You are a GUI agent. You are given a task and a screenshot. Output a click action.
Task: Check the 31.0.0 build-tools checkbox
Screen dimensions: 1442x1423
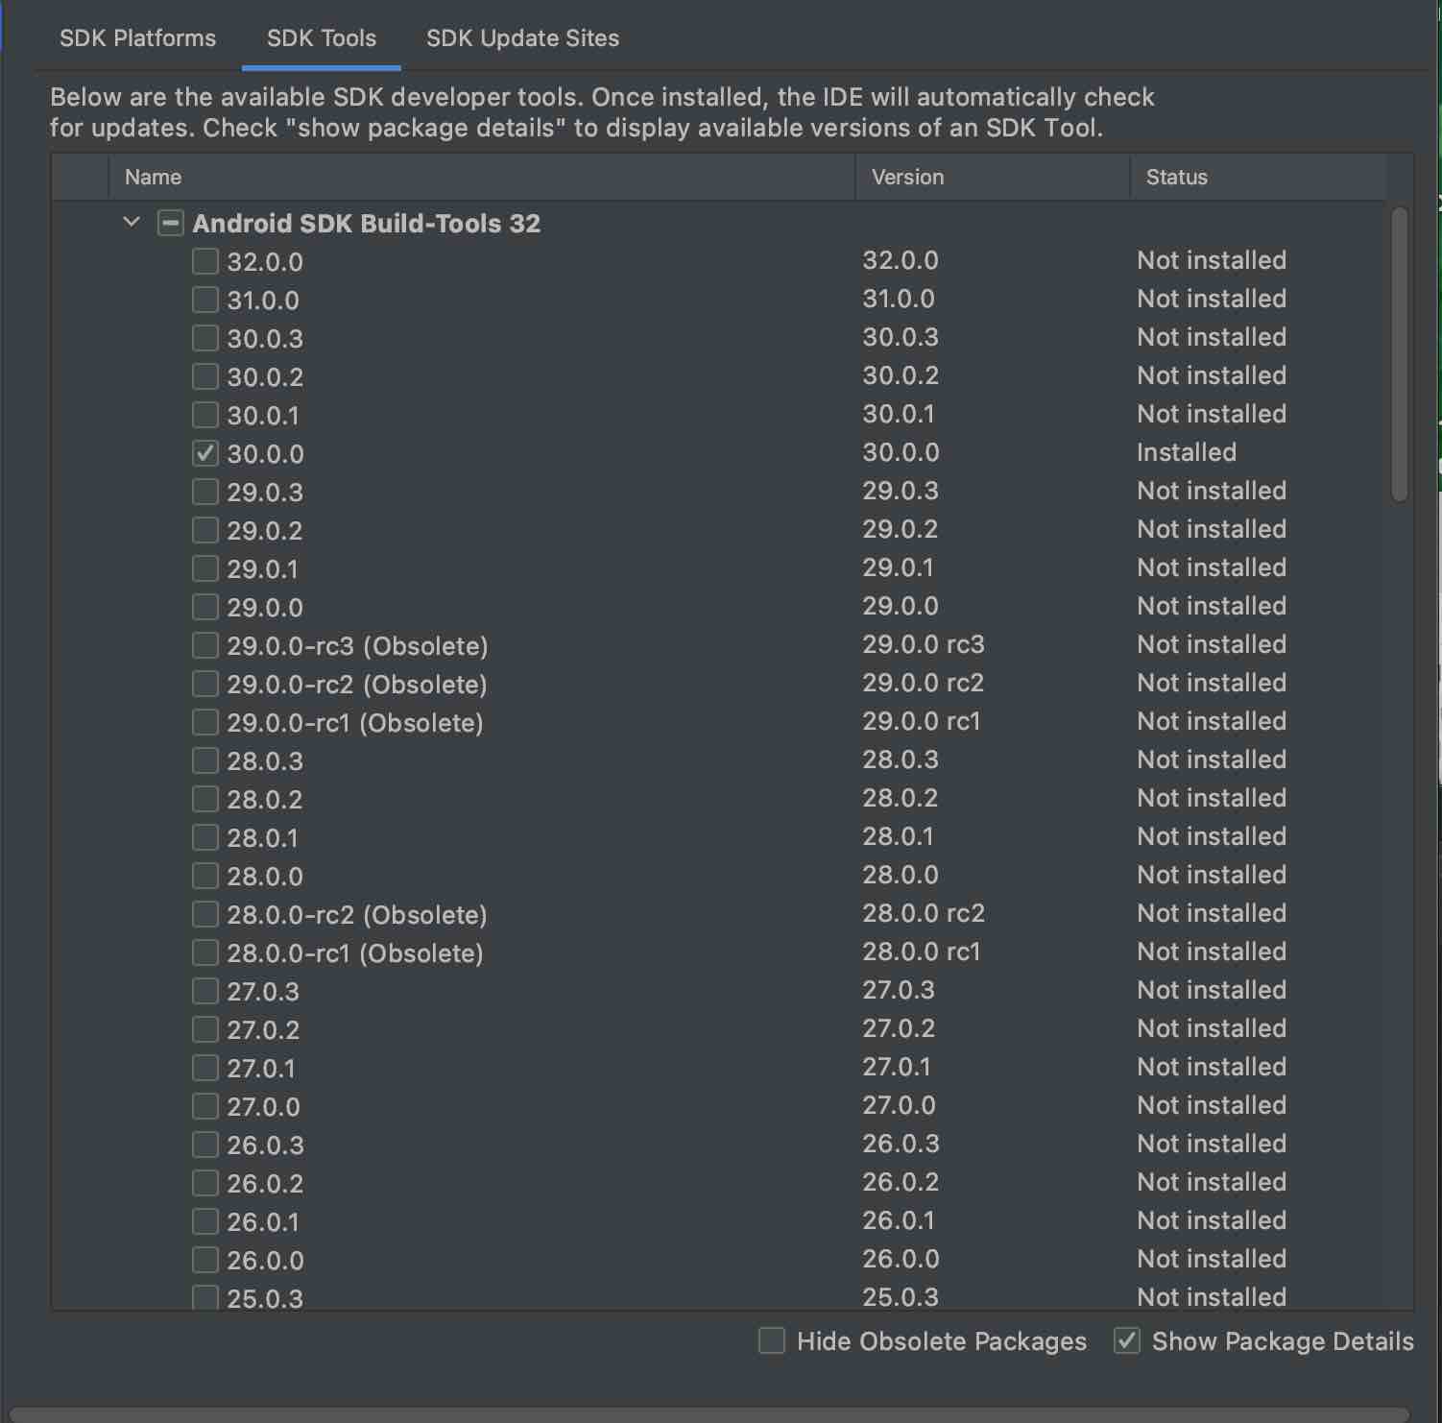(x=204, y=300)
